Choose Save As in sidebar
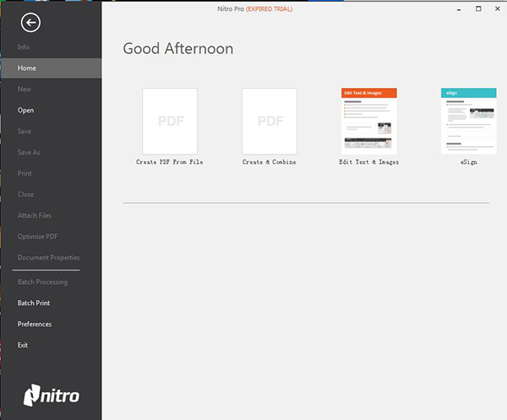Image resolution: width=507 pixels, height=420 pixels. click(29, 152)
